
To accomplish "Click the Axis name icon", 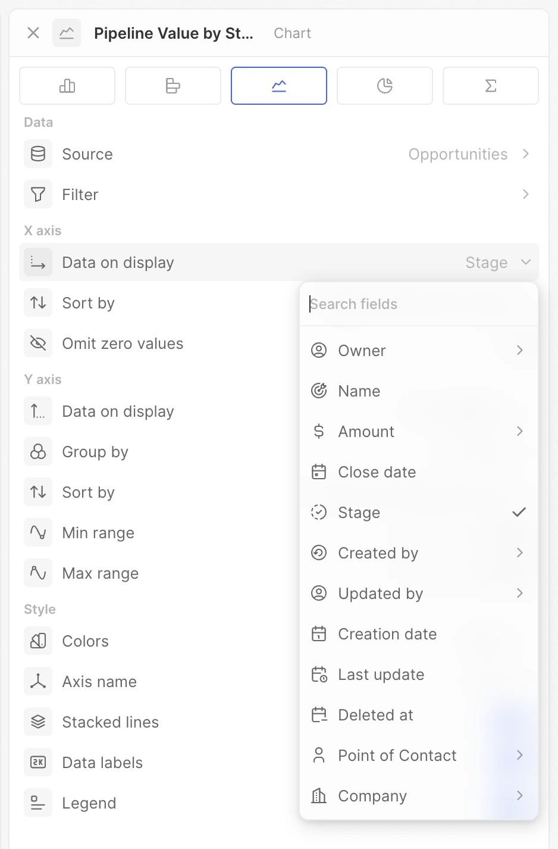I will coord(38,681).
